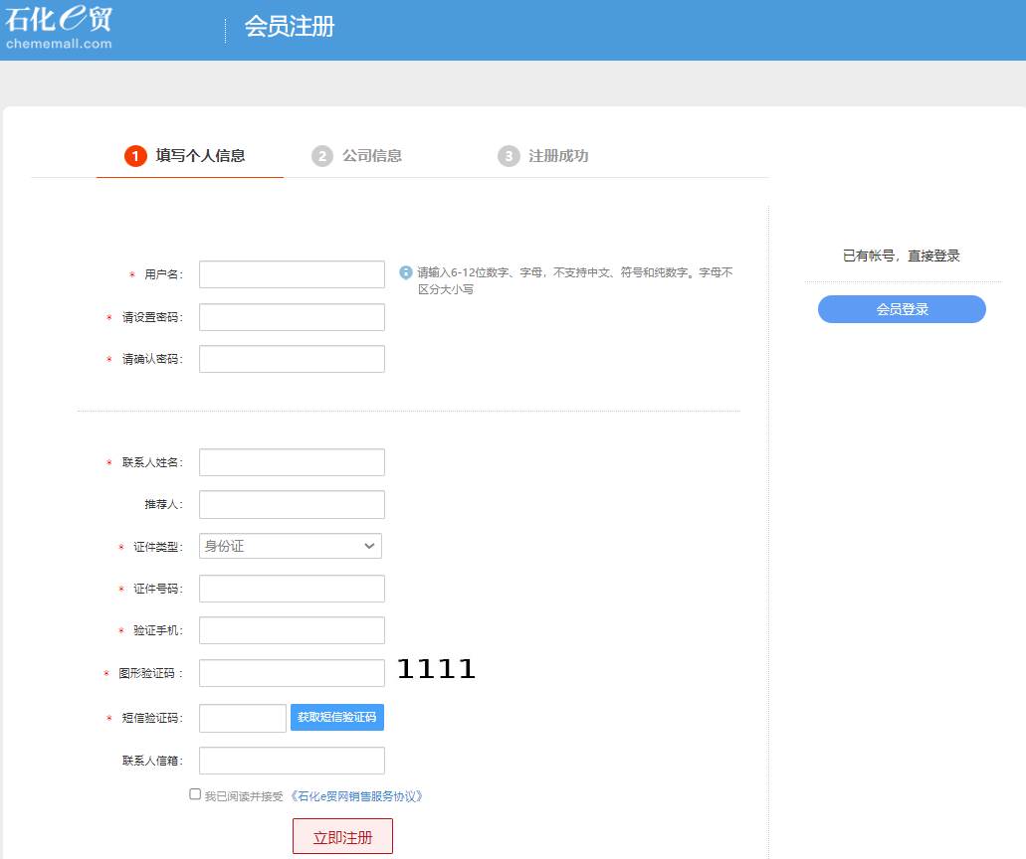
Task: Click step 3 numbered circle icon
Action: click(x=509, y=156)
